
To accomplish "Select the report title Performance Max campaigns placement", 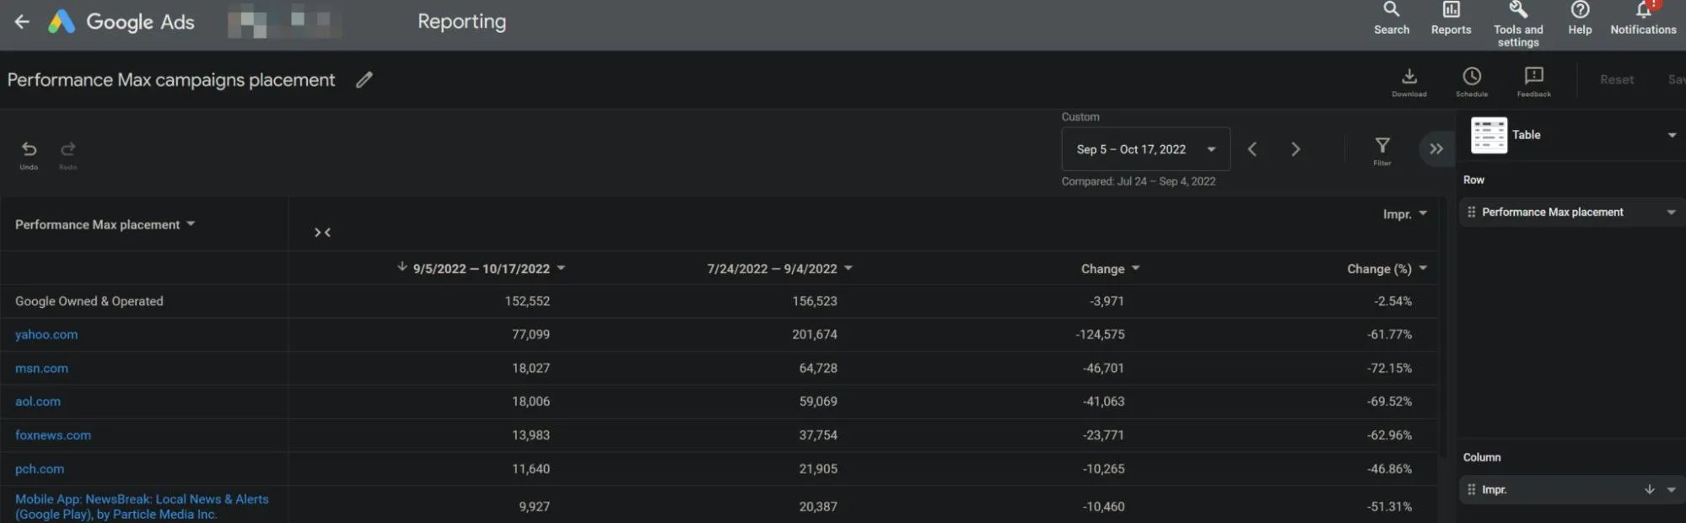I will coord(171,80).
